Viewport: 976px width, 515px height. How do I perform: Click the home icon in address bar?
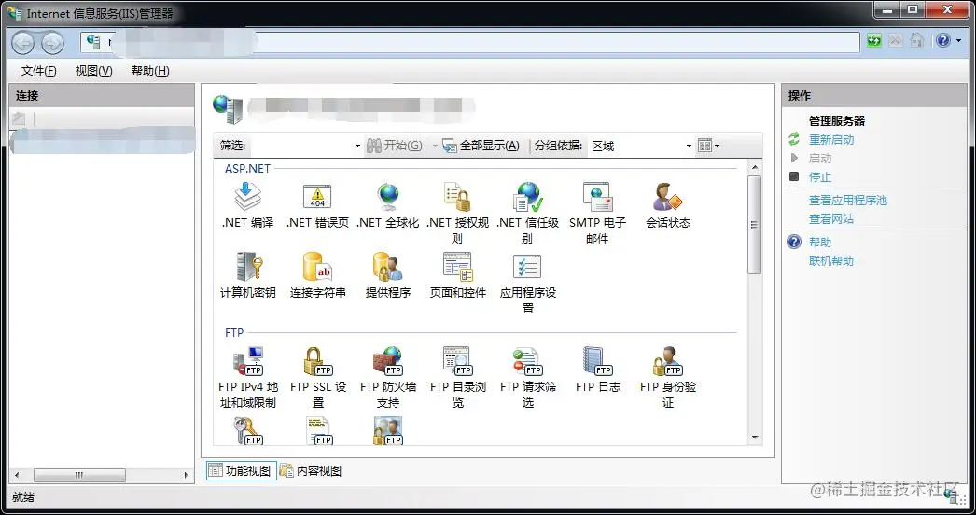[x=916, y=40]
